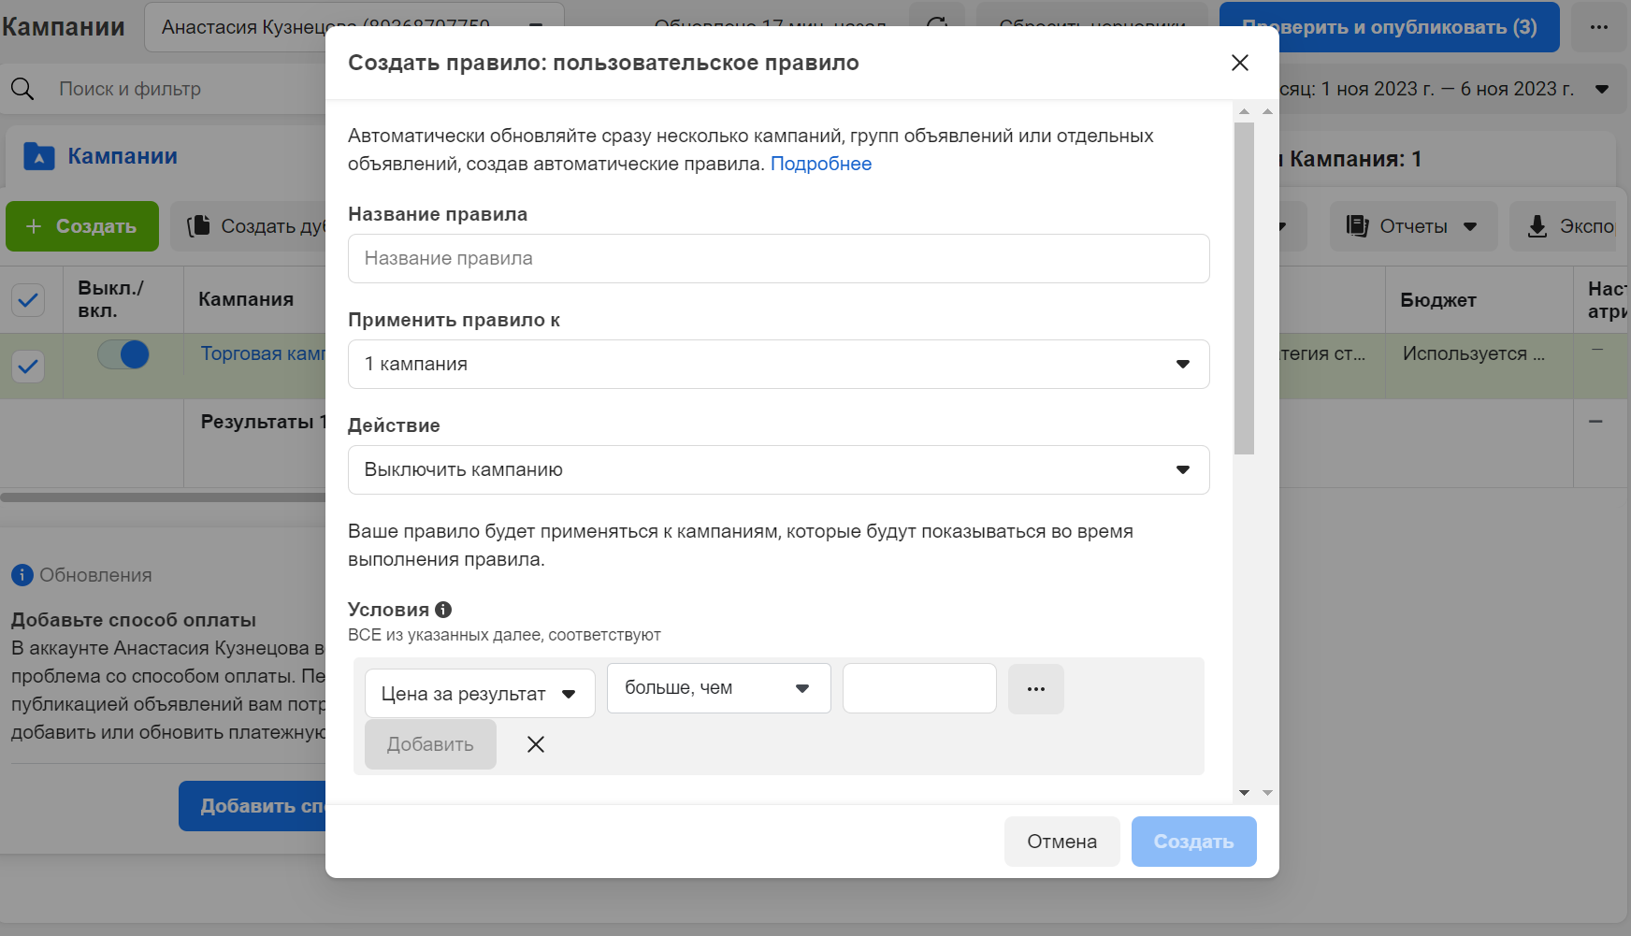Click the 'Кампания' column header
1631x936 pixels.
(246, 299)
